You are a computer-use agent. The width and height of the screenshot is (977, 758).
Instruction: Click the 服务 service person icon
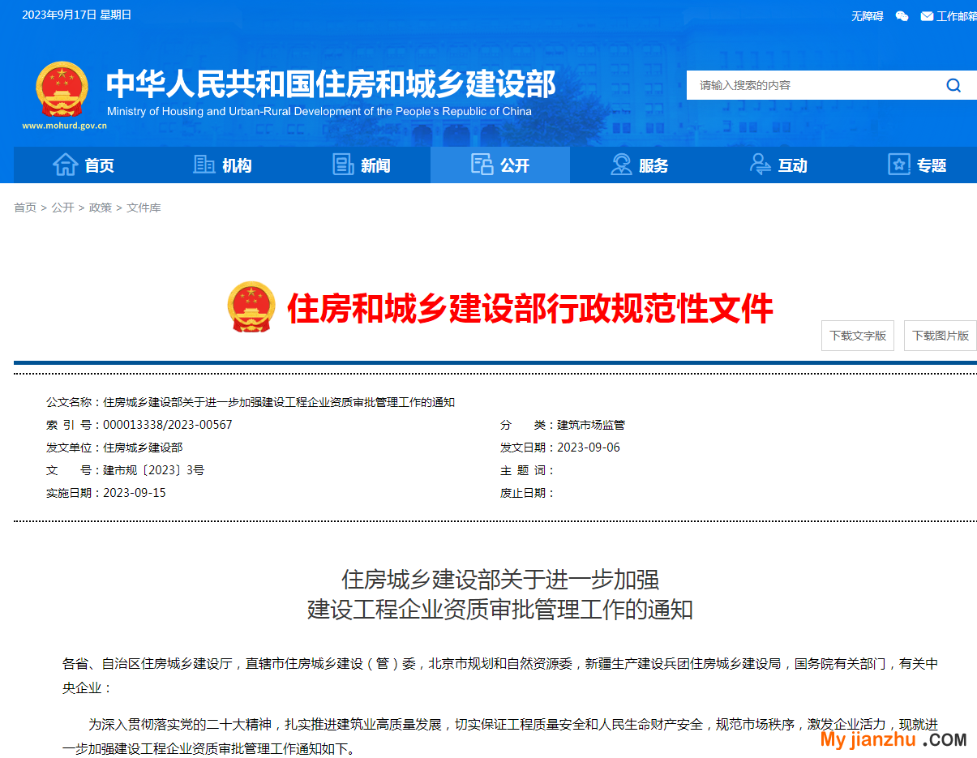coord(621,165)
